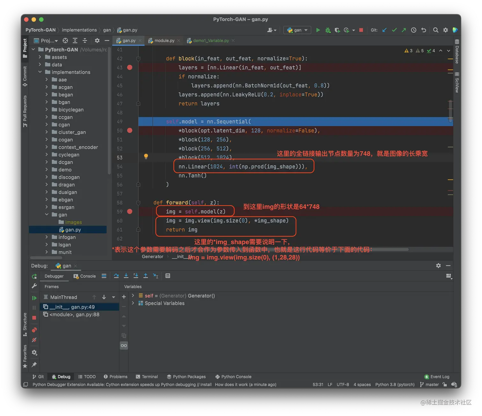Image resolution: width=482 pixels, height=416 pixels.
Task: Open Event Log
Action: click(437, 377)
